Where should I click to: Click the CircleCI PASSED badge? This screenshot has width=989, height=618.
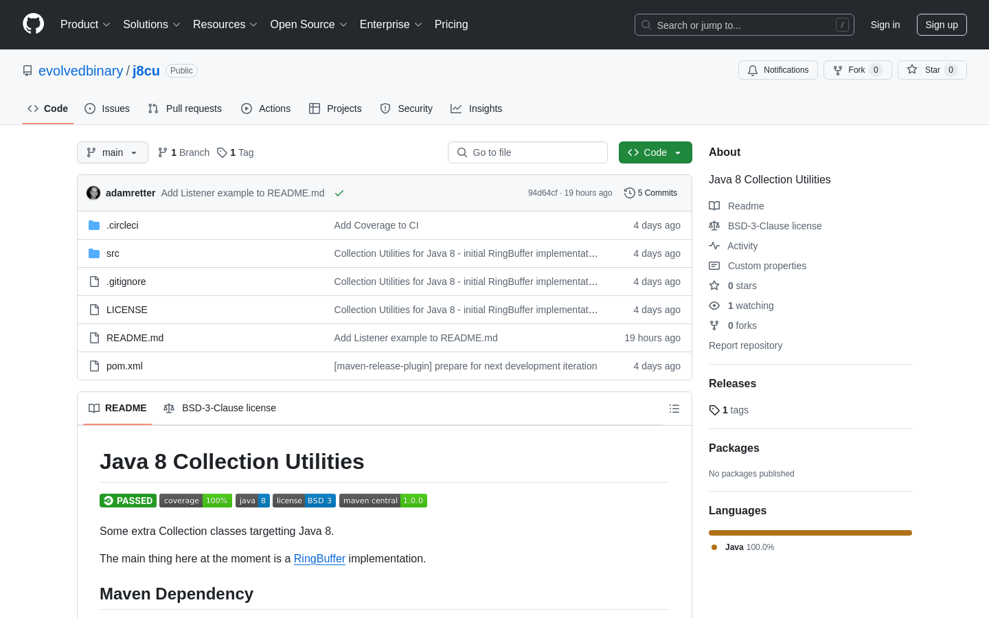click(x=128, y=501)
